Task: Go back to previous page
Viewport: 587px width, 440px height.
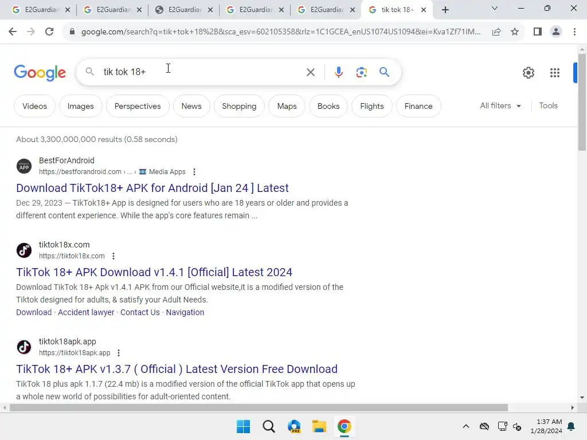Action: [13, 32]
